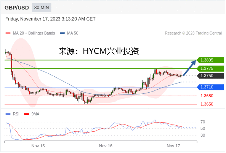Click the Nov 15 date axis label
This screenshot has height=153, width=226.
pyautogui.click(x=38, y=146)
